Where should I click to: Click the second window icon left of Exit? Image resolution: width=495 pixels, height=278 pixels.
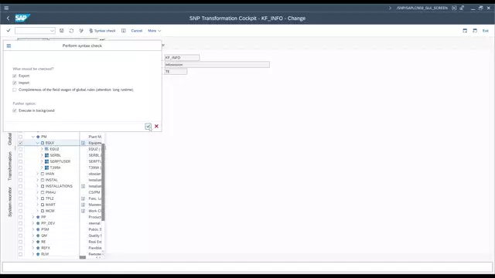click(x=475, y=31)
